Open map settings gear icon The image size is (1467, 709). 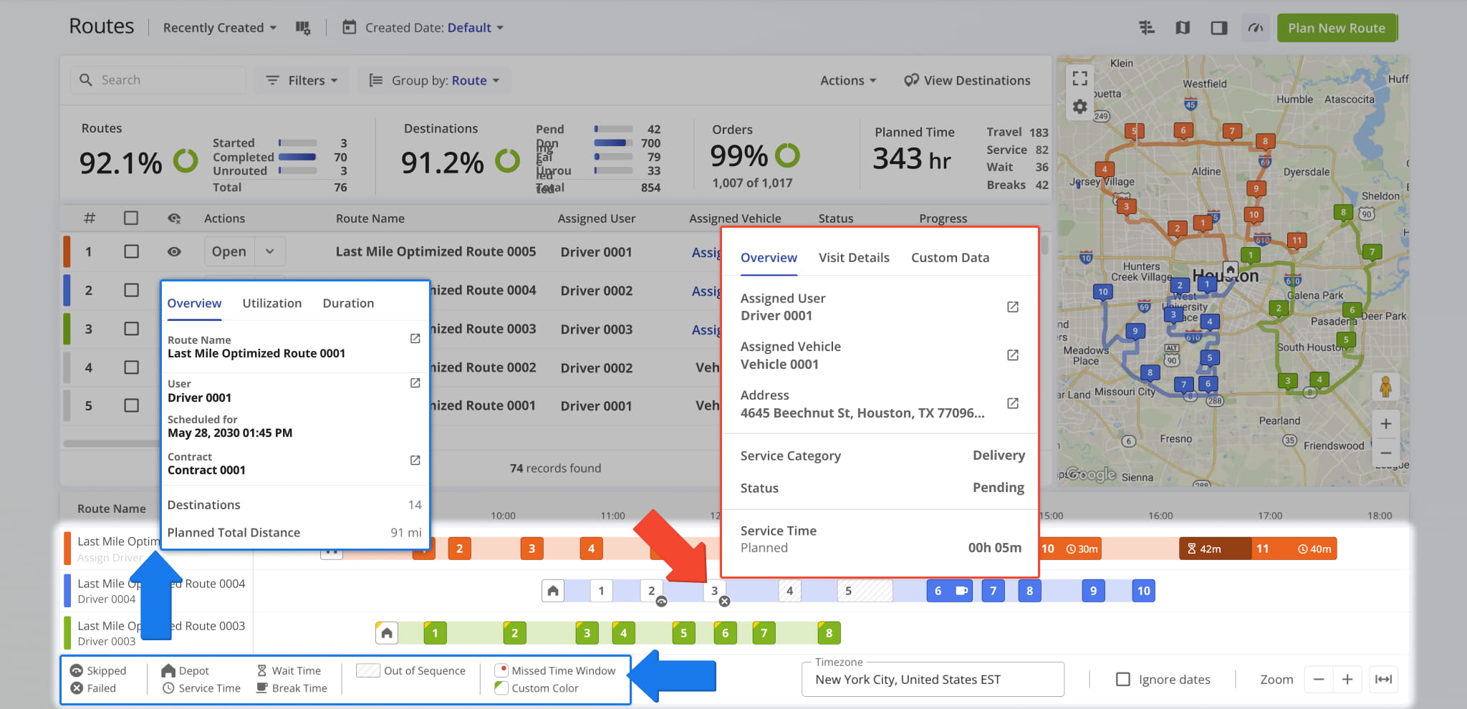[x=1080, y=107]
